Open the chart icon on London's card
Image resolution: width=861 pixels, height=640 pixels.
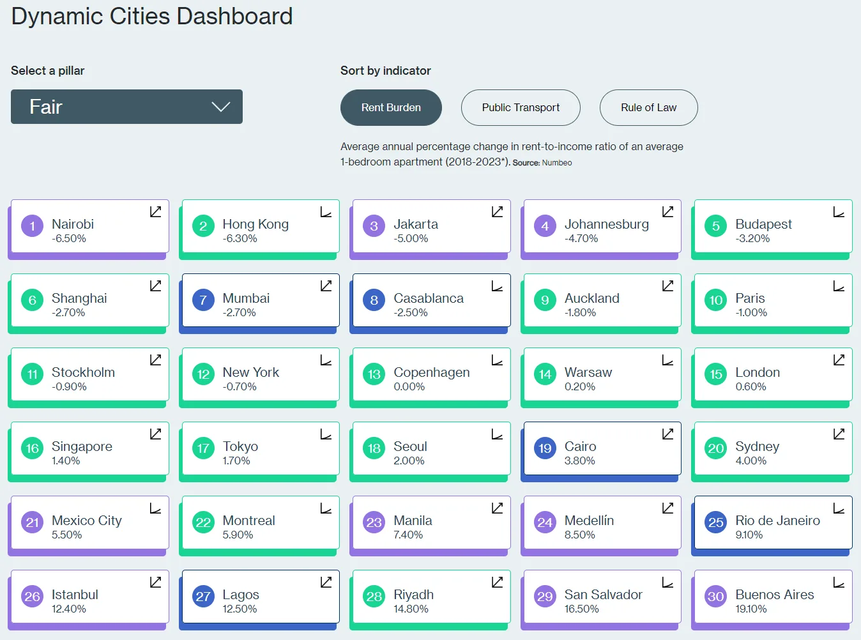point(839,360)
